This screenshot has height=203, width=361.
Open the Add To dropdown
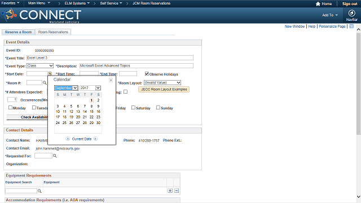(x=330, y=15)
